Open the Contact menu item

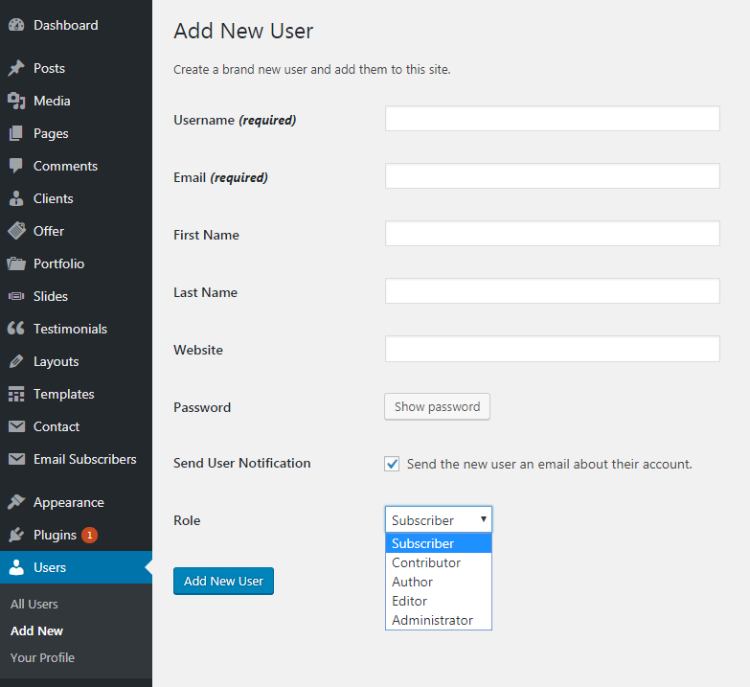tap(76, 426)
